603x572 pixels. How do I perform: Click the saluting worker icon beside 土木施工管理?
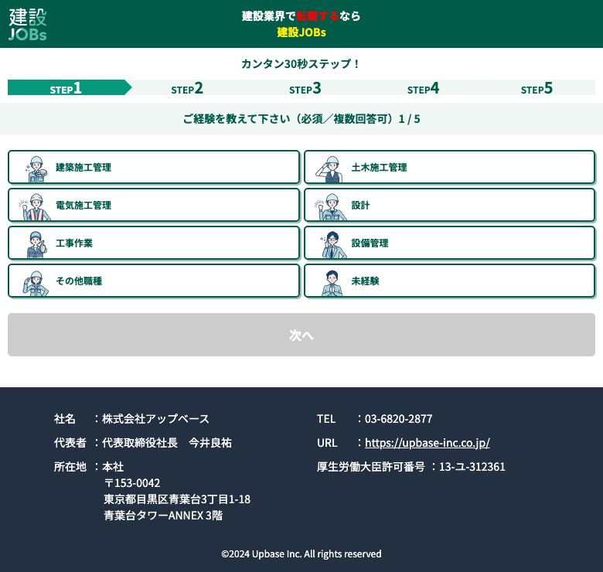329,169
